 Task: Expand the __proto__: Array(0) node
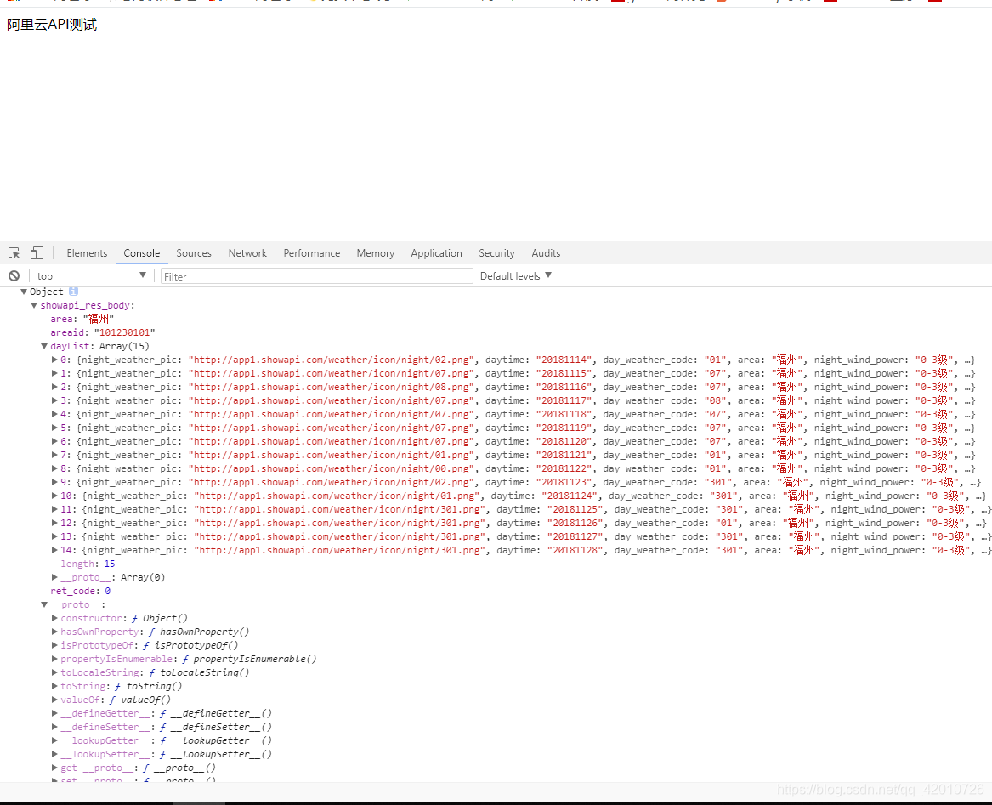coord(54,577)
